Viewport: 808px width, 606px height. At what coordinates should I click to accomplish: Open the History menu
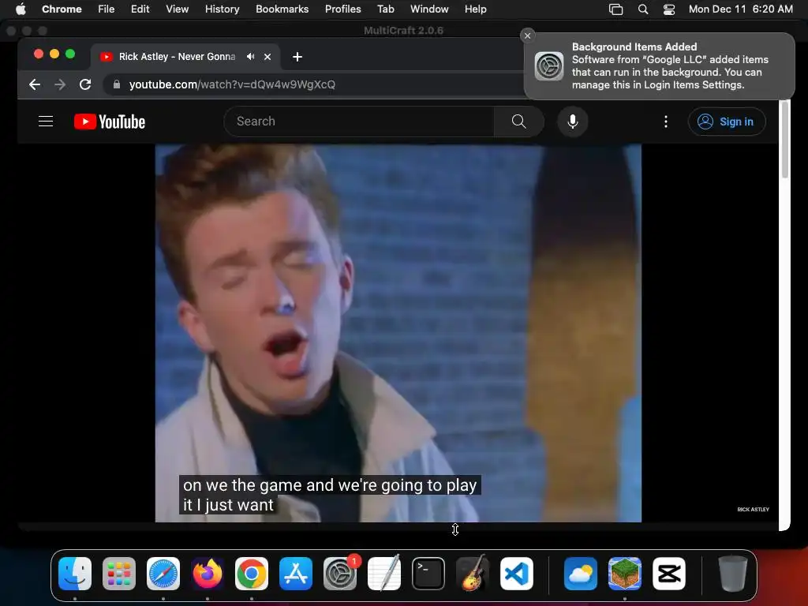coord(222,9)
